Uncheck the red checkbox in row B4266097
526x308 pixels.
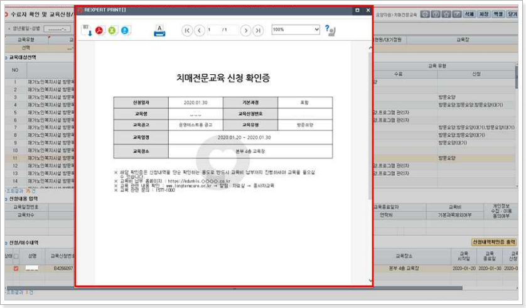(x=16, y=268)
